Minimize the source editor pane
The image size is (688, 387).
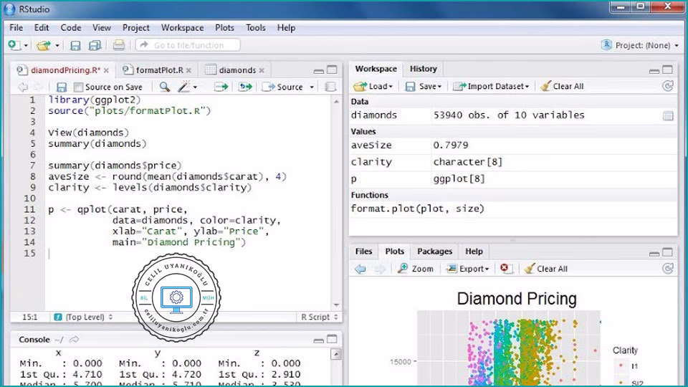pos(319,71)
